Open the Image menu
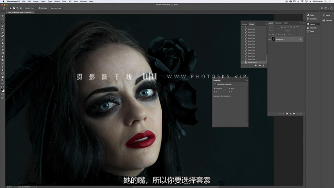Screen dimensions: 334x188 click(x=36, y=1)
